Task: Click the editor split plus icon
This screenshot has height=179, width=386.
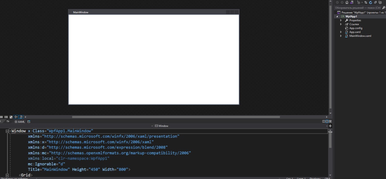Action: (x=330, y=126)
